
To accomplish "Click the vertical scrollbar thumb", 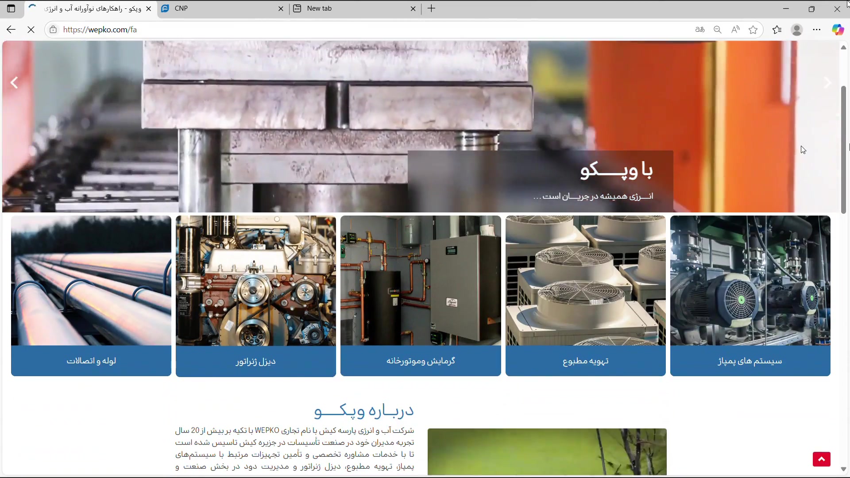I will click(x=843, y=150).
